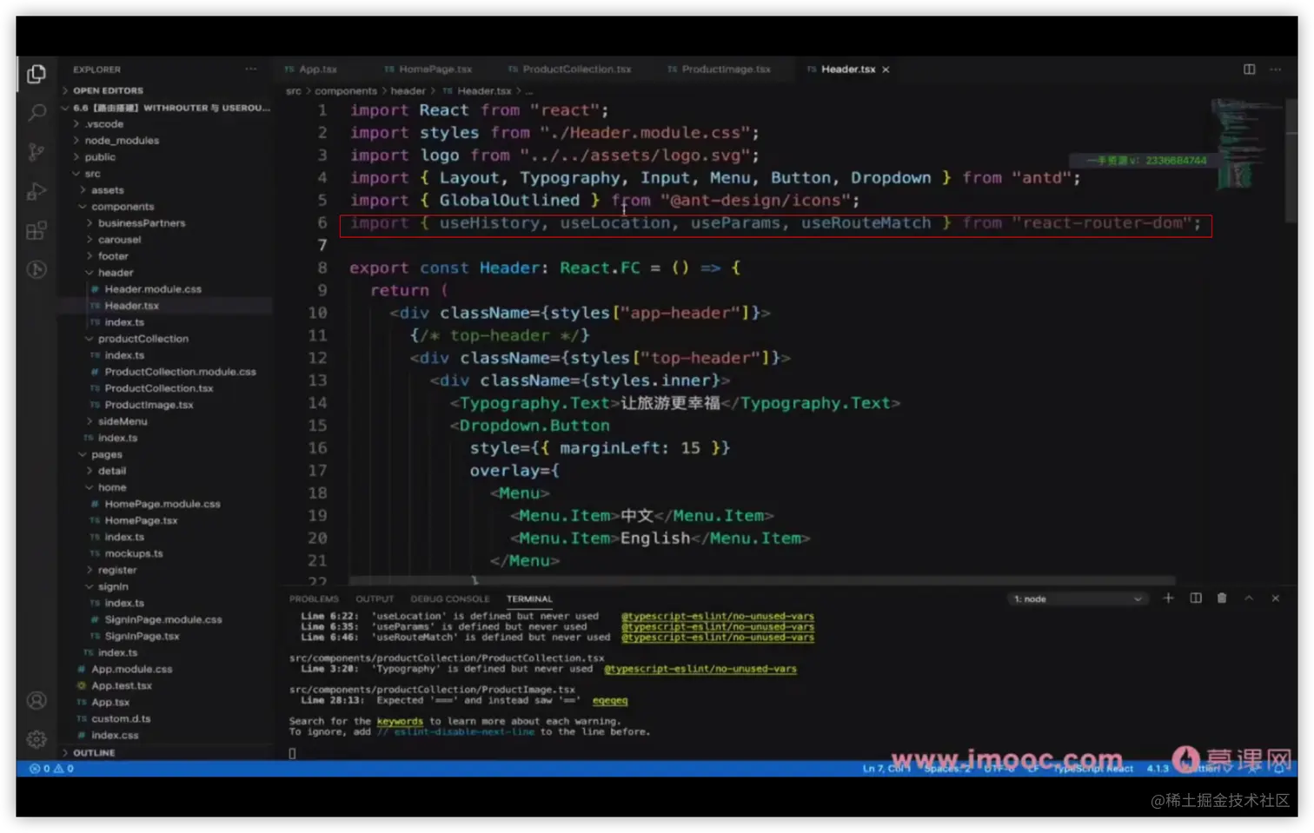Viewport: 1314px width, 833px height.
Task: Open the terminal selector dropdown '1: node'
Action: point(1078,599)
